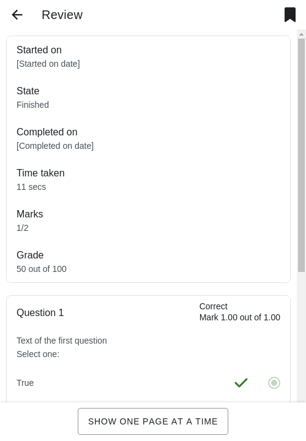Click Text of the first question

(62, 341)
